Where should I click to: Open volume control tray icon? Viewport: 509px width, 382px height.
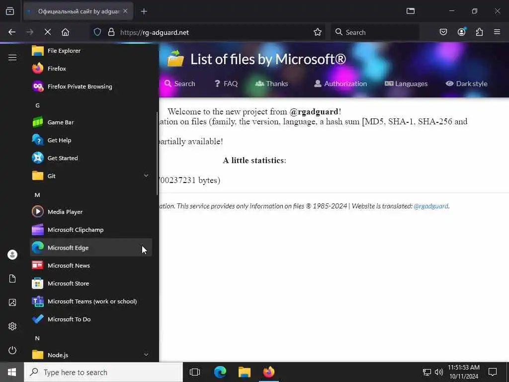click(x=438, y=372)
